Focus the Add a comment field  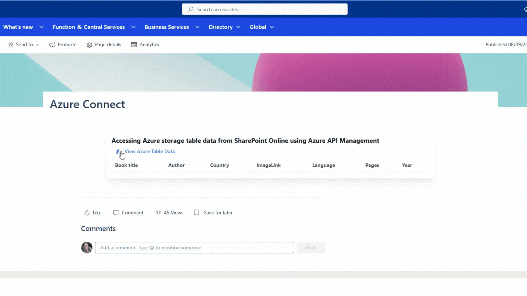coord(194,247)
